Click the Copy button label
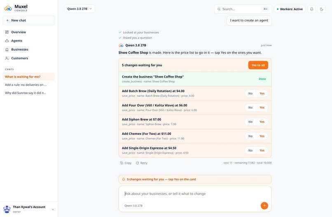 click(x=128, y=163)
